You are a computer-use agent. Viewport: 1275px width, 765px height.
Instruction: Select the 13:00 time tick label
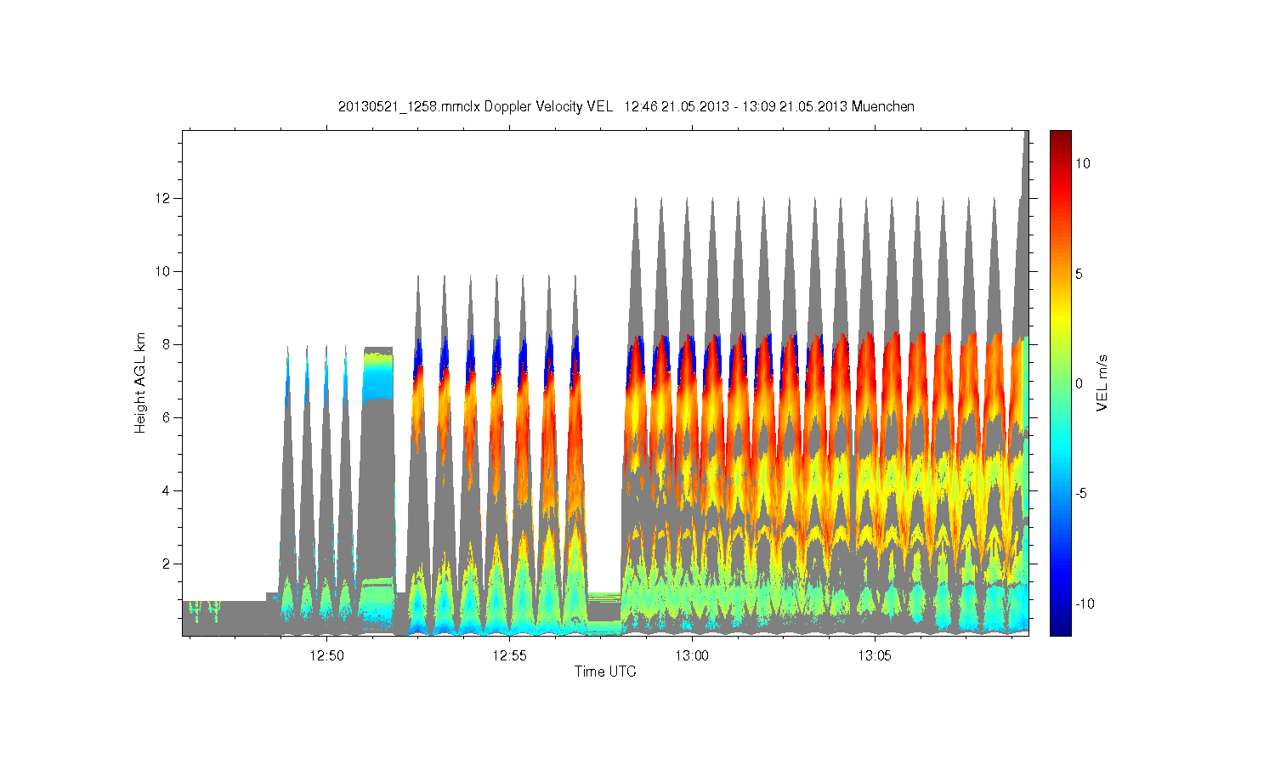point(692,656)
